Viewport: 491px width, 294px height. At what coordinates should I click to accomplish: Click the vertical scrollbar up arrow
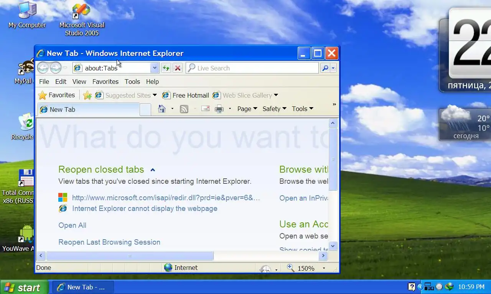click(x=333, y=123)
